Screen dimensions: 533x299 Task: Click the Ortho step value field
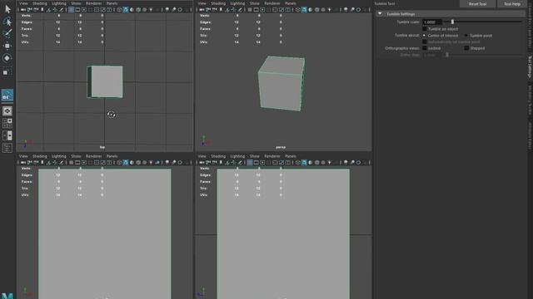coord(432,55)
